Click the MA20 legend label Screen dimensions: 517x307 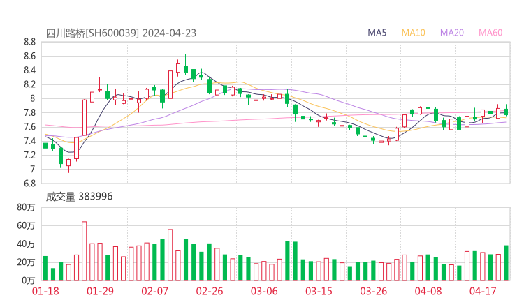[452, 33]
